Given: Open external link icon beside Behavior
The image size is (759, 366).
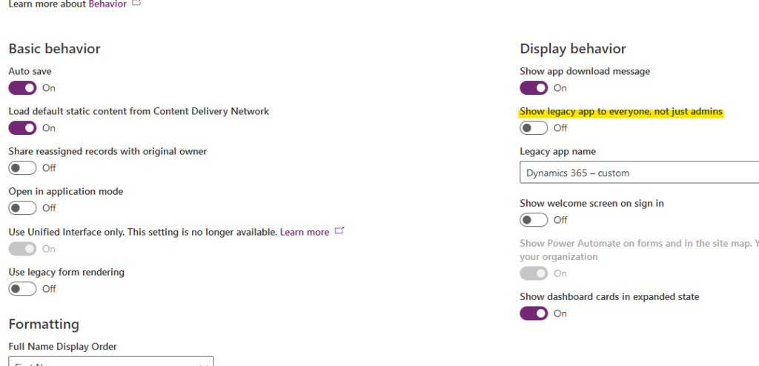Looking at the screenshot, I should pyautogui.click(x=136, y=3).
